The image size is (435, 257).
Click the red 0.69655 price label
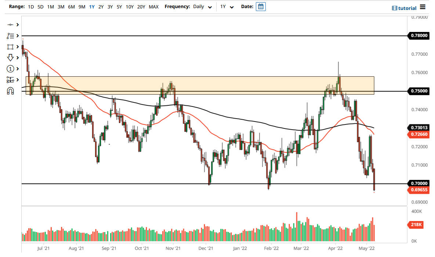(418, 190)
